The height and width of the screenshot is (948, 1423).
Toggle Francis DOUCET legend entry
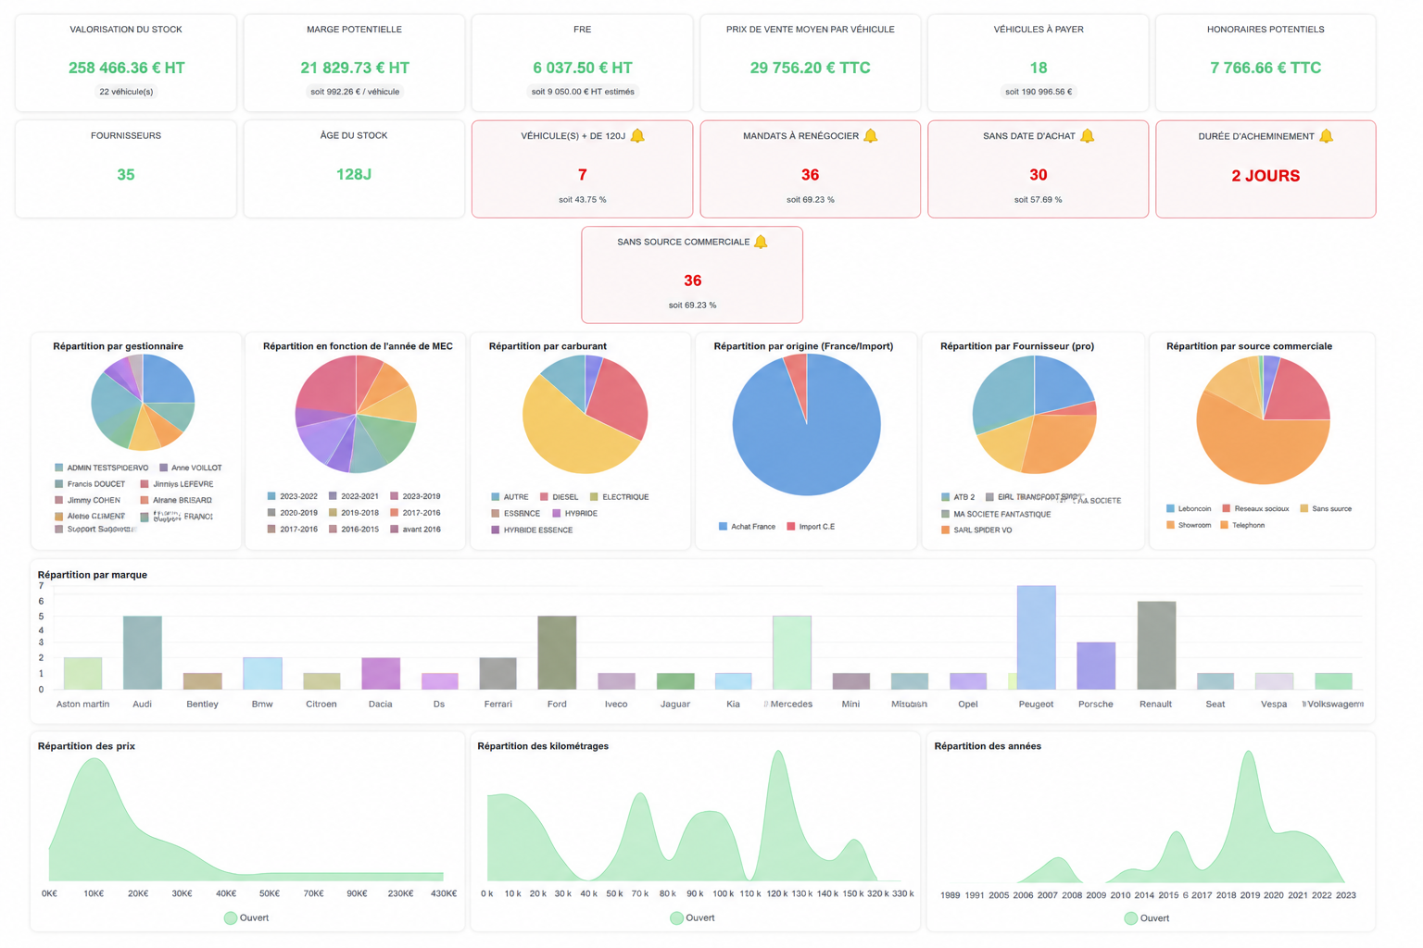[90, 484]
